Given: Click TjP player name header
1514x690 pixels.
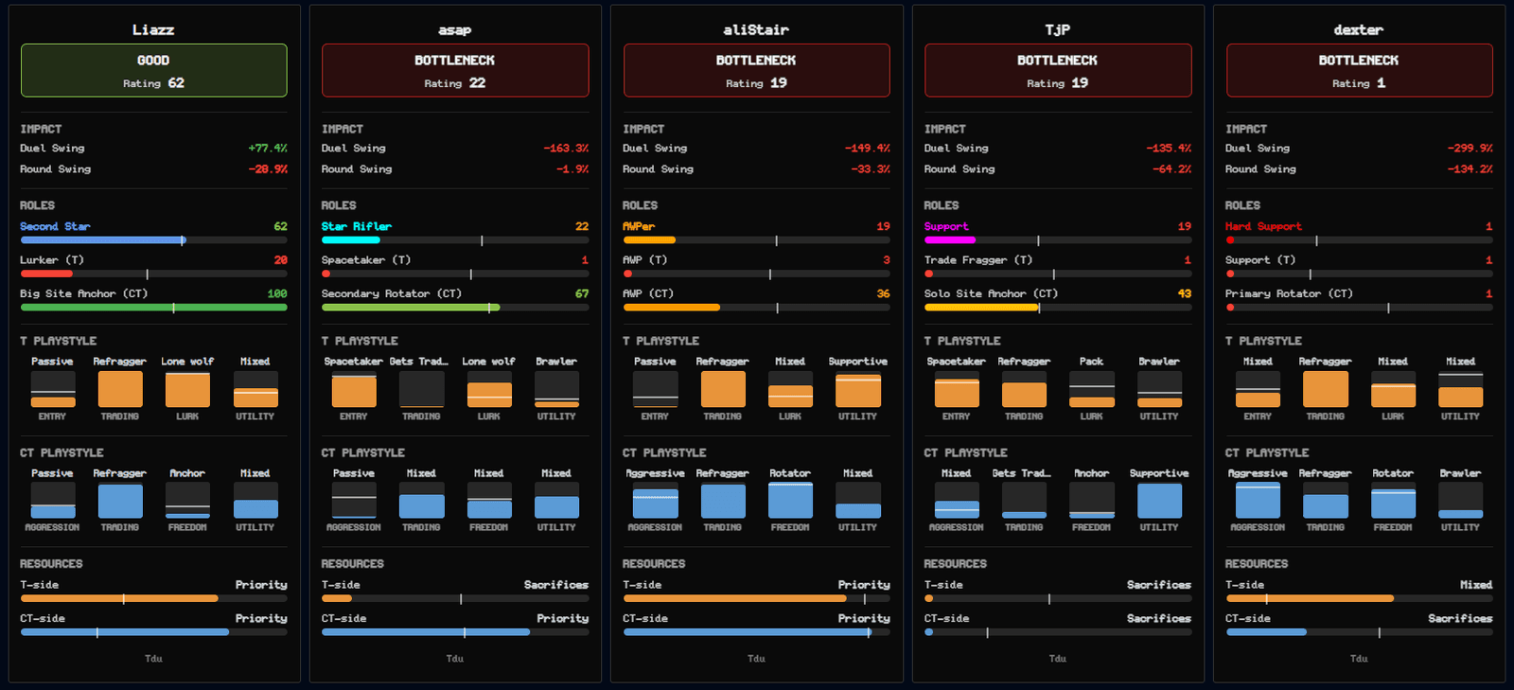Looking at the screenshot, I should tap(1057, 29).
